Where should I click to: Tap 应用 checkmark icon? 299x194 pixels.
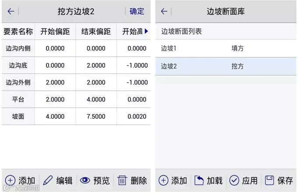(x=234, y=180)
